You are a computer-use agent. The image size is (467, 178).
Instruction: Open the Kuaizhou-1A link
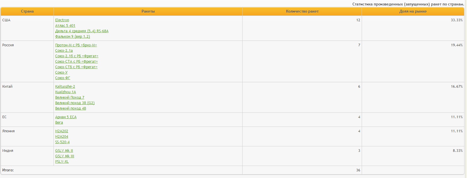pos(66,92)
